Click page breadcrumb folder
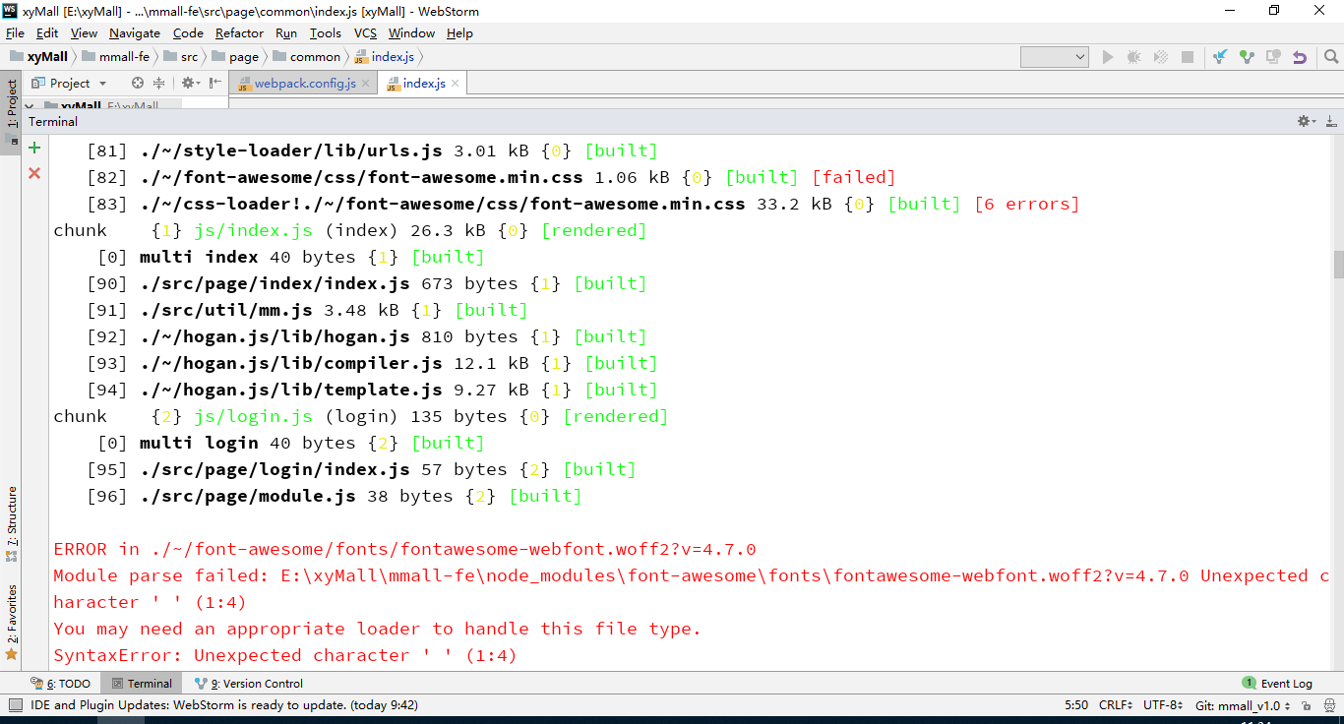Image resolution: width=1344 pixels, height=724 pixels. click(x=236, y=57)
